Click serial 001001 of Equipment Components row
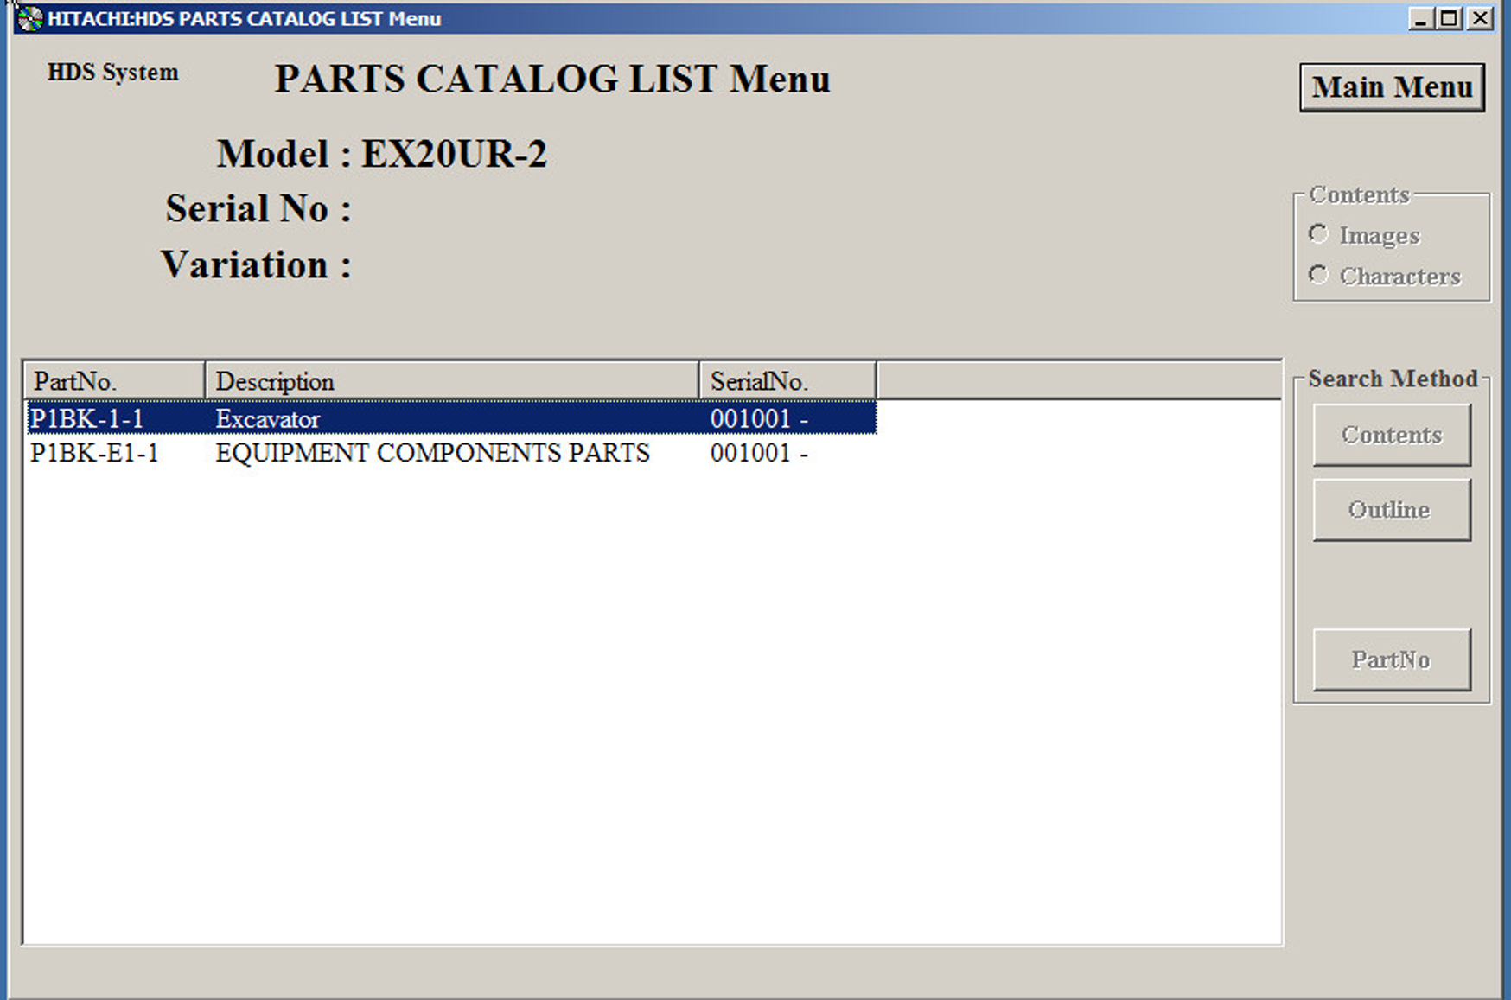1511x1000 pixels. [x=751, y=454]
